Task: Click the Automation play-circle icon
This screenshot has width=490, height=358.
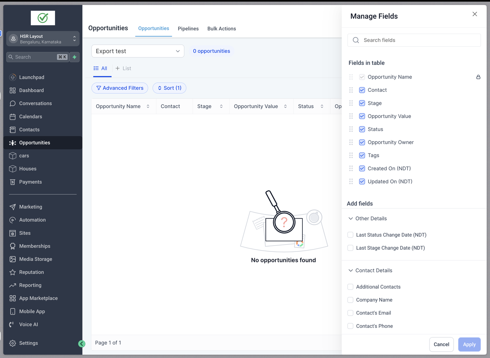Action: [13, 220]
